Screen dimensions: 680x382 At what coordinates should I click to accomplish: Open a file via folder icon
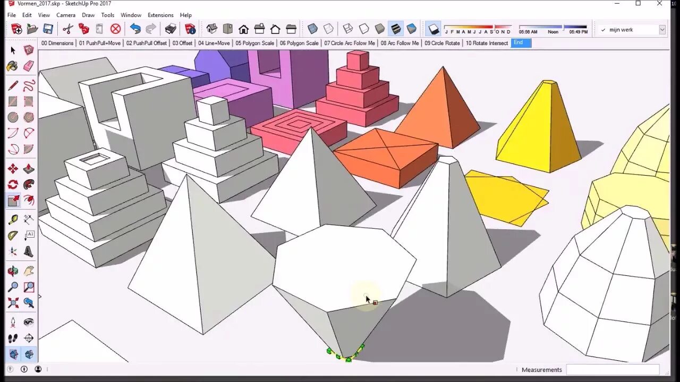[x=32, y=29]
